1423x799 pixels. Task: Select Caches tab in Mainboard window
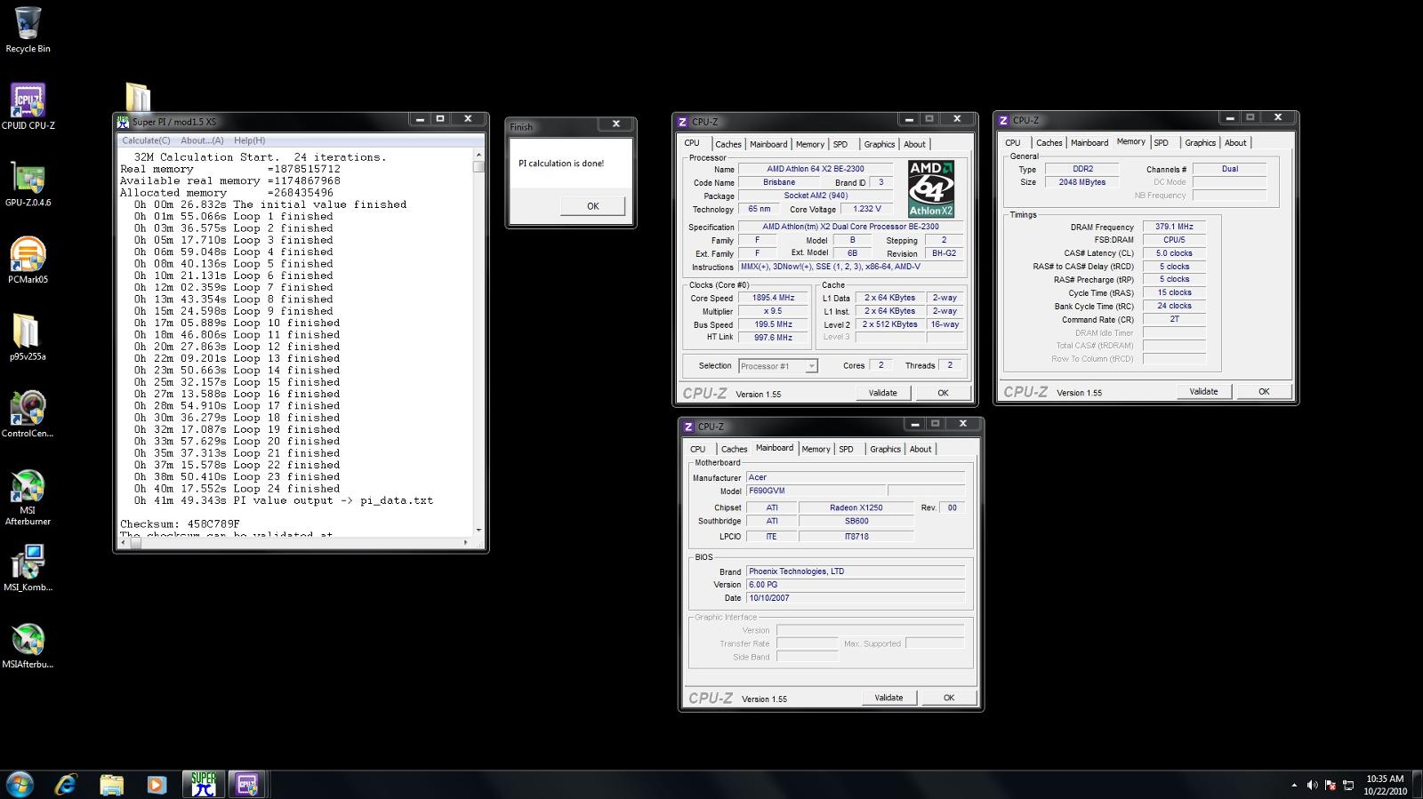click(x=734, y=449)
